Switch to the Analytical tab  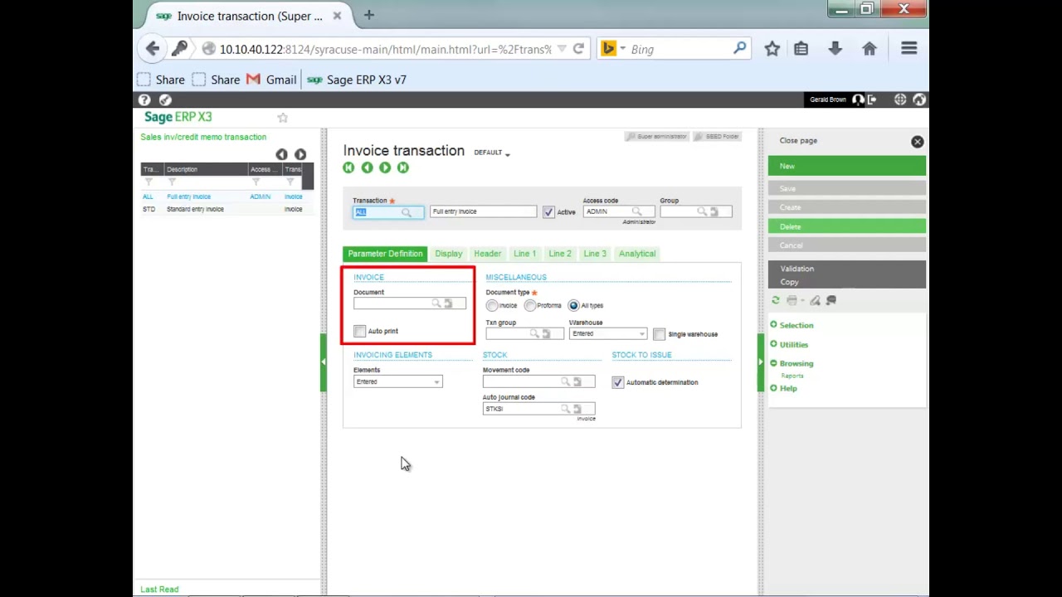(x=637, y=254)
